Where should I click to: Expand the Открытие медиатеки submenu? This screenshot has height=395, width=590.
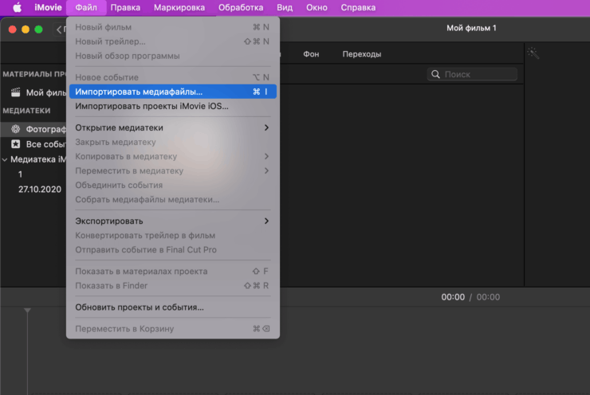(x=266, y=127)
